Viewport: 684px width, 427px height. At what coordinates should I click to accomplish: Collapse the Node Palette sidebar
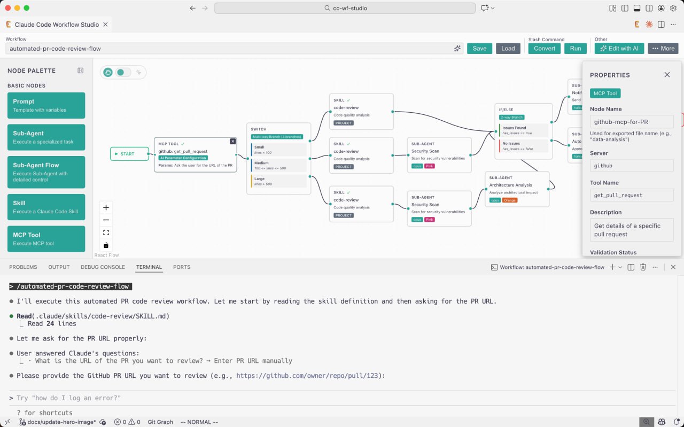point(81,71)
